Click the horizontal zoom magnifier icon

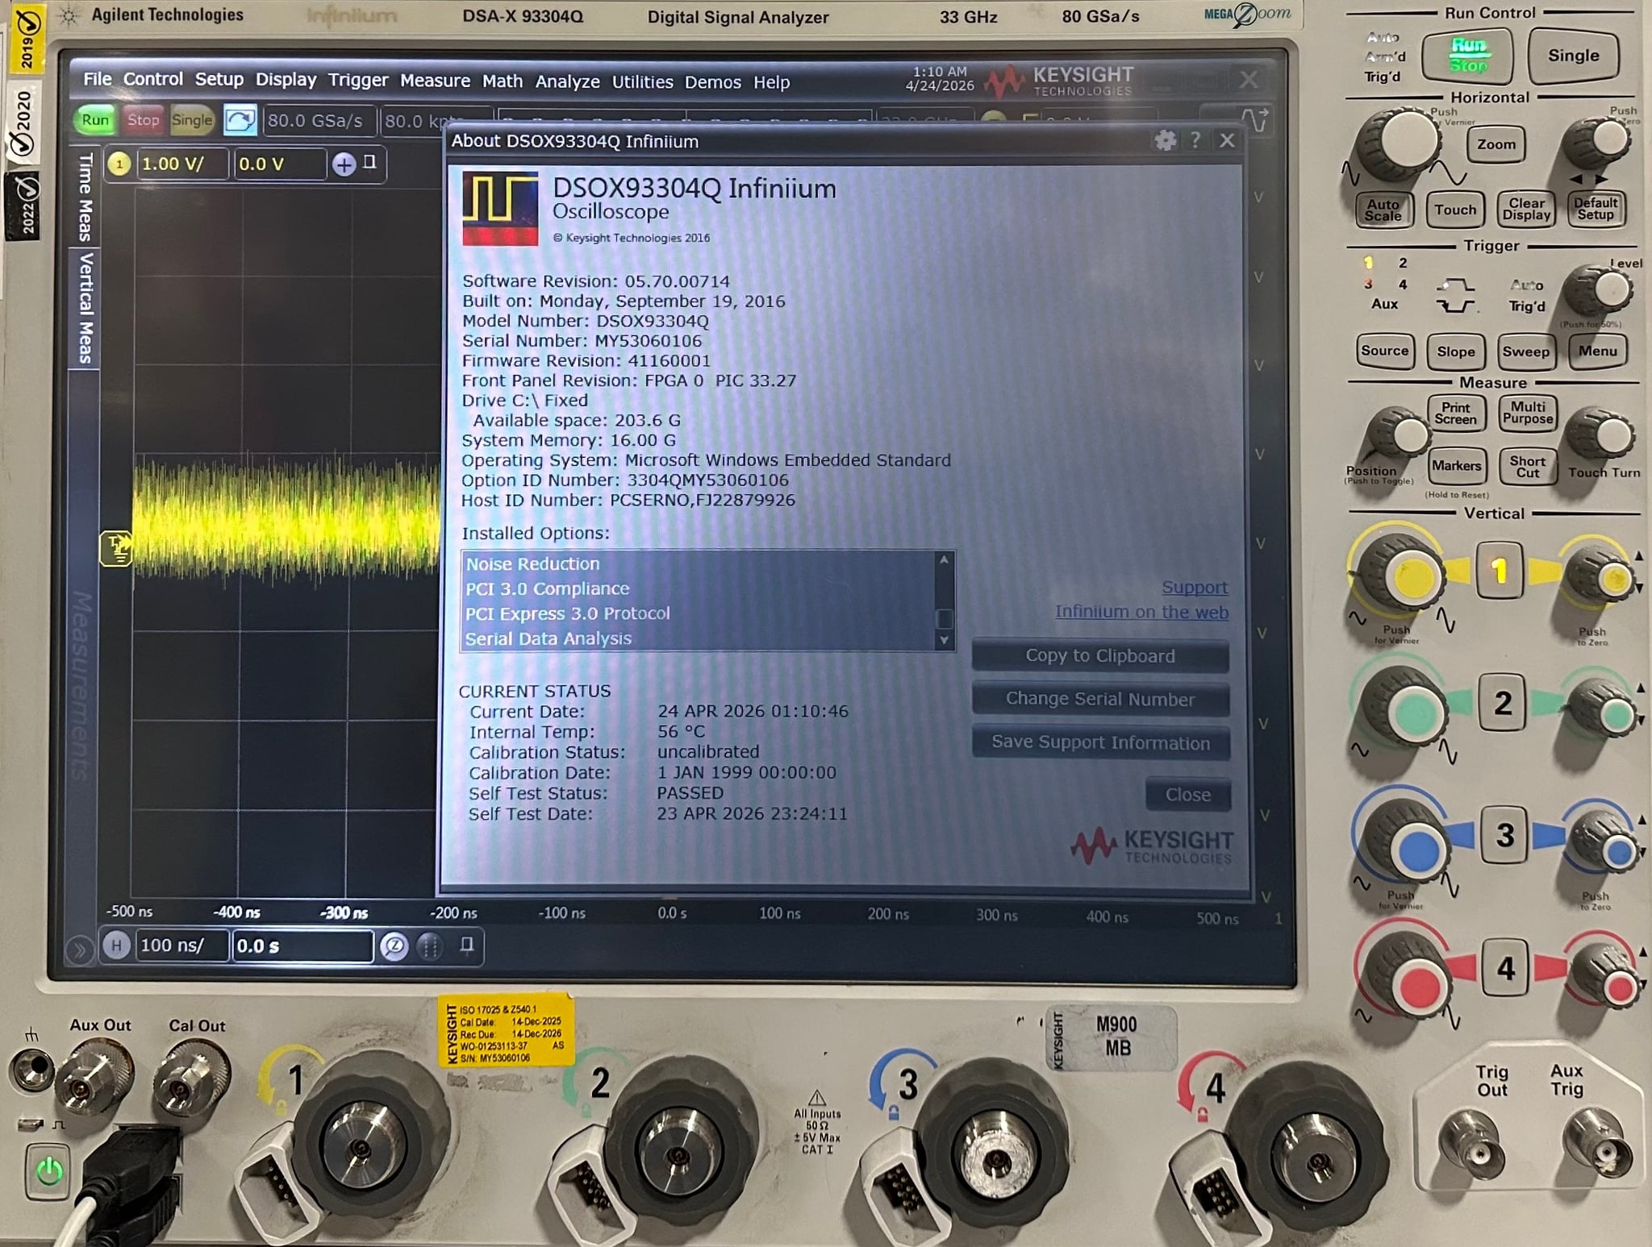click(394, 946)
